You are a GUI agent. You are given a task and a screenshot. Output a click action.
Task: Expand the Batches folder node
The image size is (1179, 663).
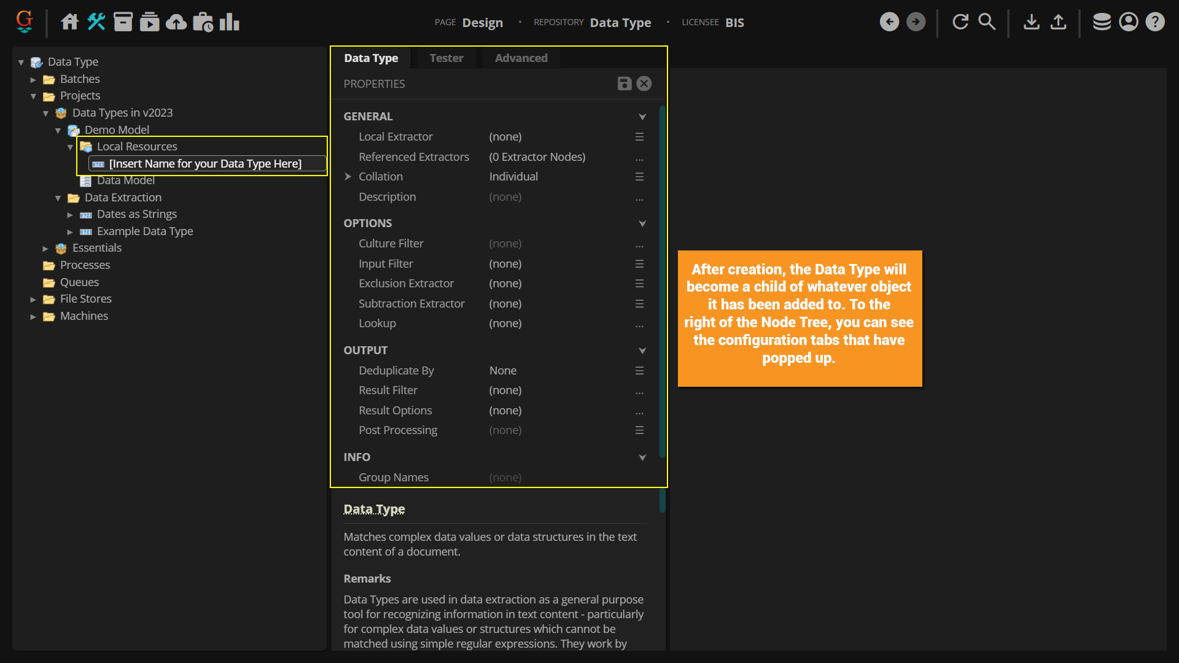pyautogui.click(x=33, y=80)
